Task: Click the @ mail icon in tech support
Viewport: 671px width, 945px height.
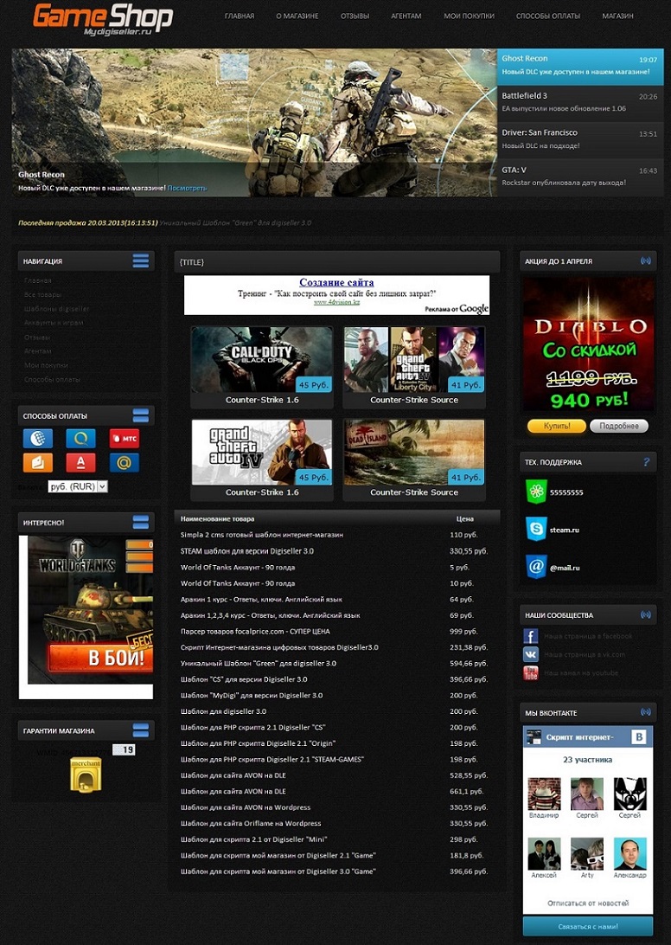Action: click(535, 567)
